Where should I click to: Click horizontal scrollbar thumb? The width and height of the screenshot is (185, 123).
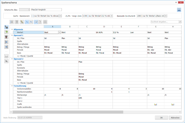click(x=68, y=112)
